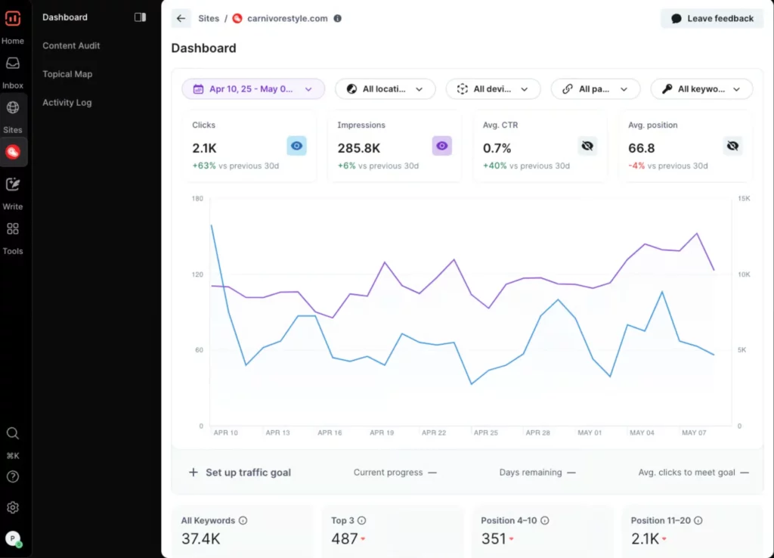Click the plus icon for traffic goal
This screenshot has width=774, height=558.
193,473
